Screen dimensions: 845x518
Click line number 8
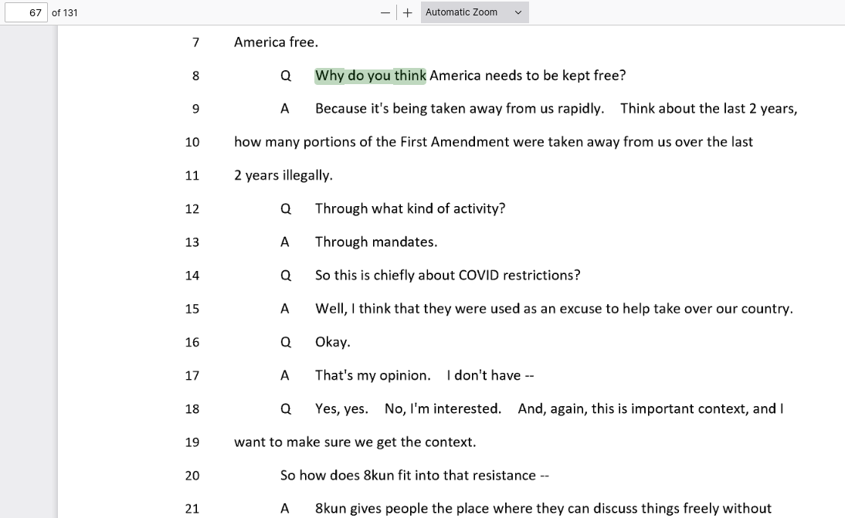click(x=195, y=76)
